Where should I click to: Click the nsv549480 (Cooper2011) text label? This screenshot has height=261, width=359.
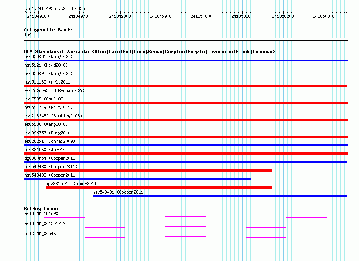[51, 167]
